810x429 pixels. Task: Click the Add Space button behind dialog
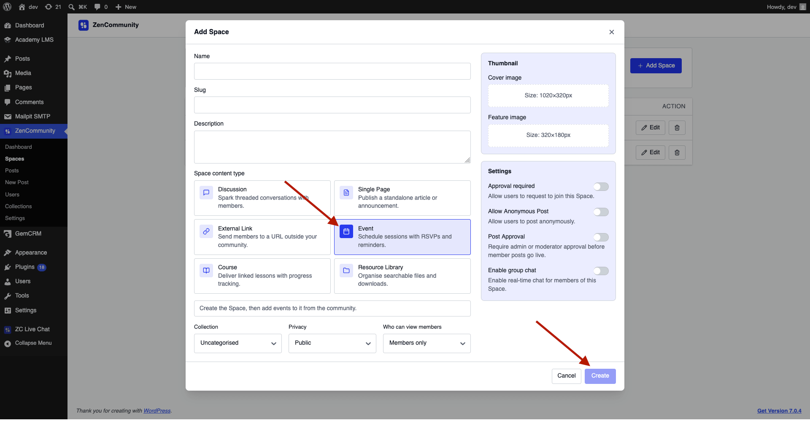[656, 66]
